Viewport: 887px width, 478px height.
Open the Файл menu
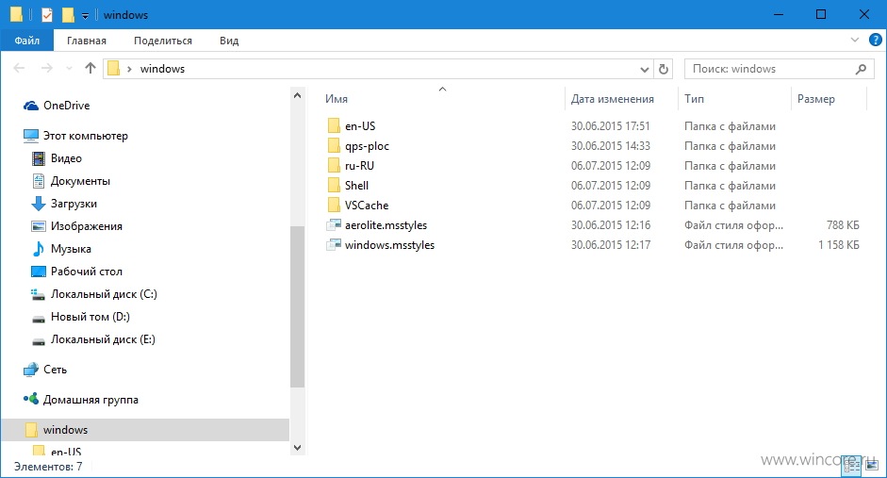click(27, 41)
